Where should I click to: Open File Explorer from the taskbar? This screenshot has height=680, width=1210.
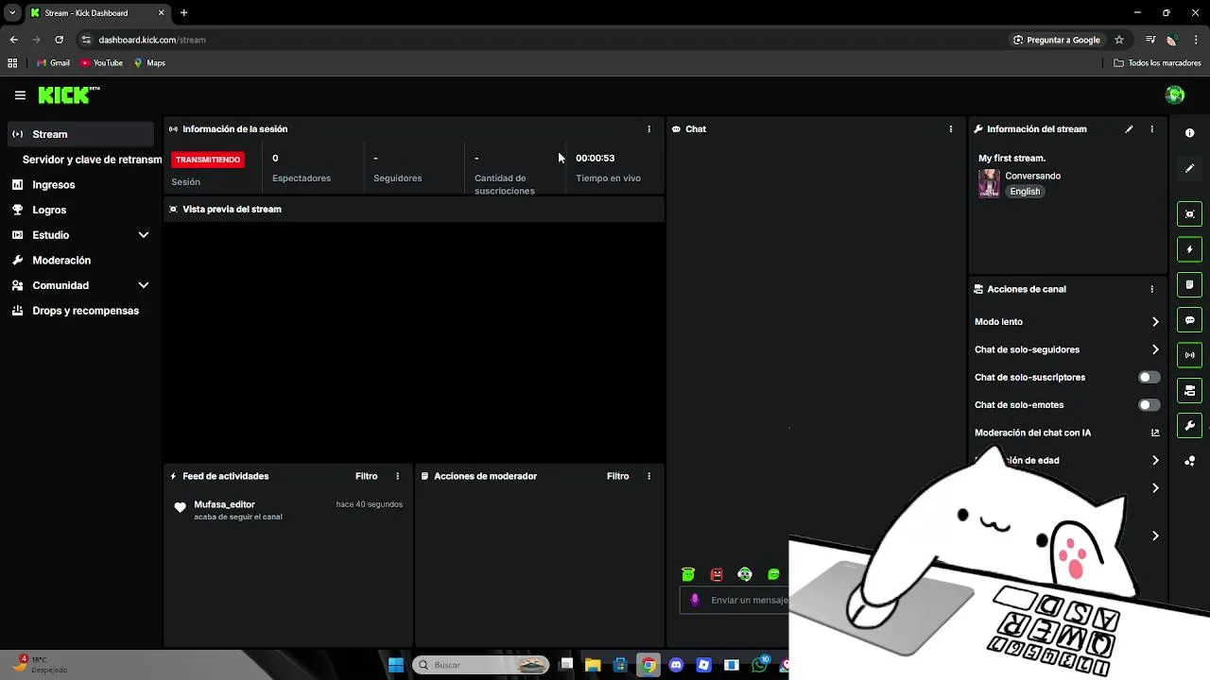coord(593,665)
